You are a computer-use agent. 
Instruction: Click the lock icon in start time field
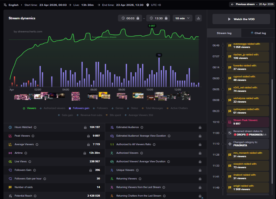pos(138,18)
